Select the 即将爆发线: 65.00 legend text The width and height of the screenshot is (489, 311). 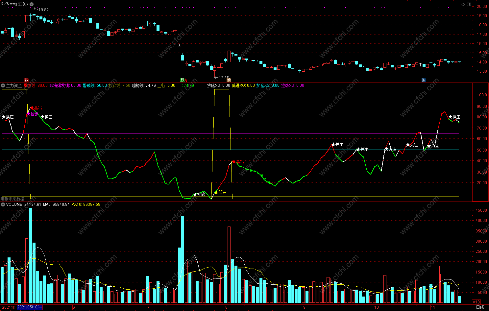click(x=65, y=85)
